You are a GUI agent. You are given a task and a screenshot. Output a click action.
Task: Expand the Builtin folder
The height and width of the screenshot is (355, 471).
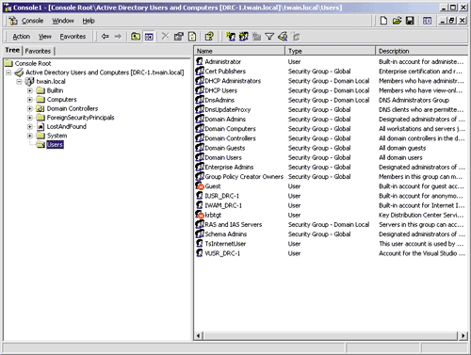pos(30,90)
